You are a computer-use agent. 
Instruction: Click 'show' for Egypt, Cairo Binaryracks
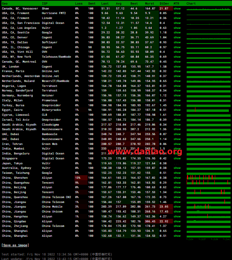(x=177, y=110)
